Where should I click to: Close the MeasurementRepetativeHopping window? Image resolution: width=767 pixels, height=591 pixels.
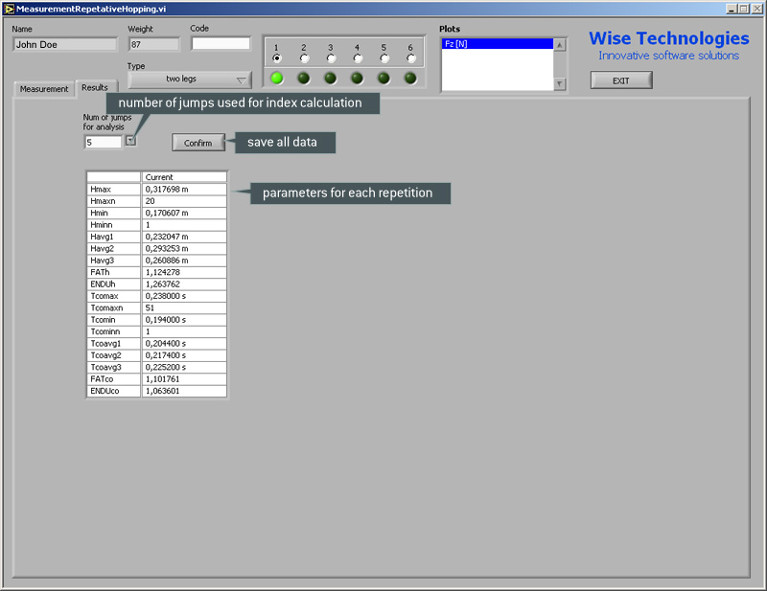(x=756, y=9)
